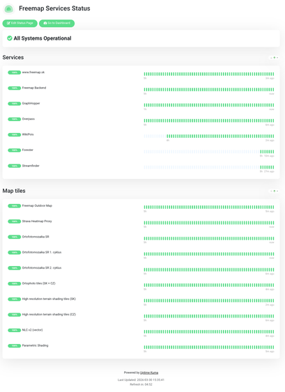This screenshot has height=392, width=285.
Task: Click the NLC v2 (vector) monitor name
Action: coord(32,330)
